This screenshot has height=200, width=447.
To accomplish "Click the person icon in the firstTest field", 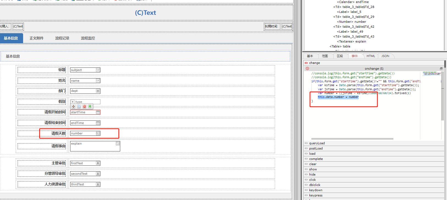I will (x=98, y=163).
